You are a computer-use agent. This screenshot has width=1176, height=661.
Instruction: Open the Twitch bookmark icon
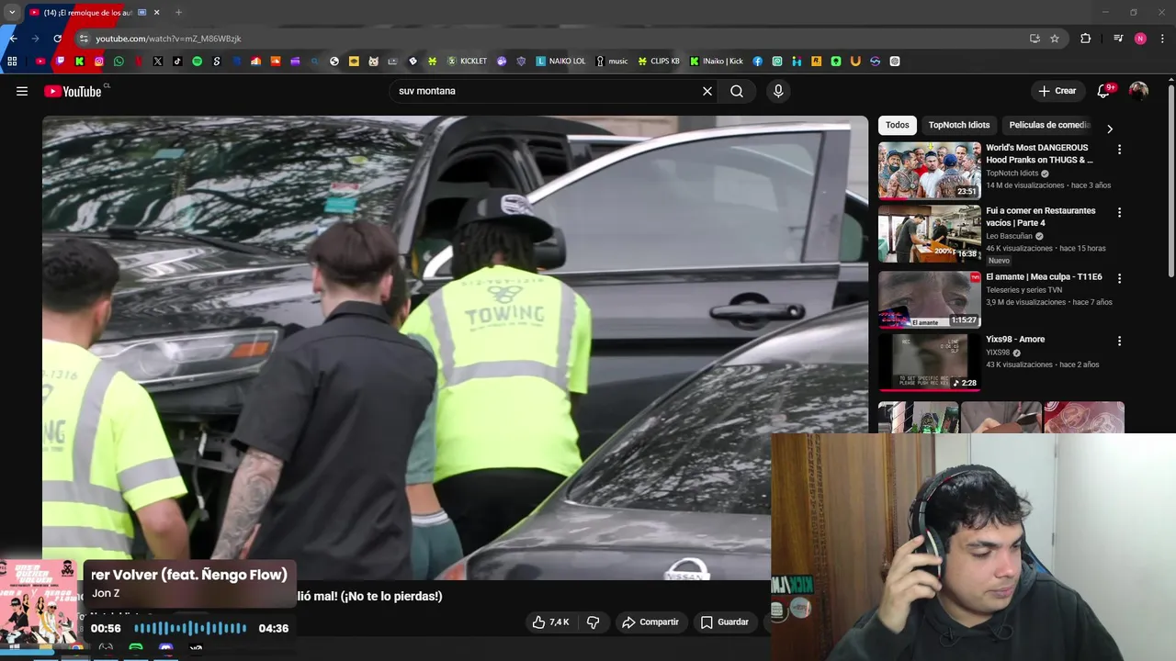60,62
